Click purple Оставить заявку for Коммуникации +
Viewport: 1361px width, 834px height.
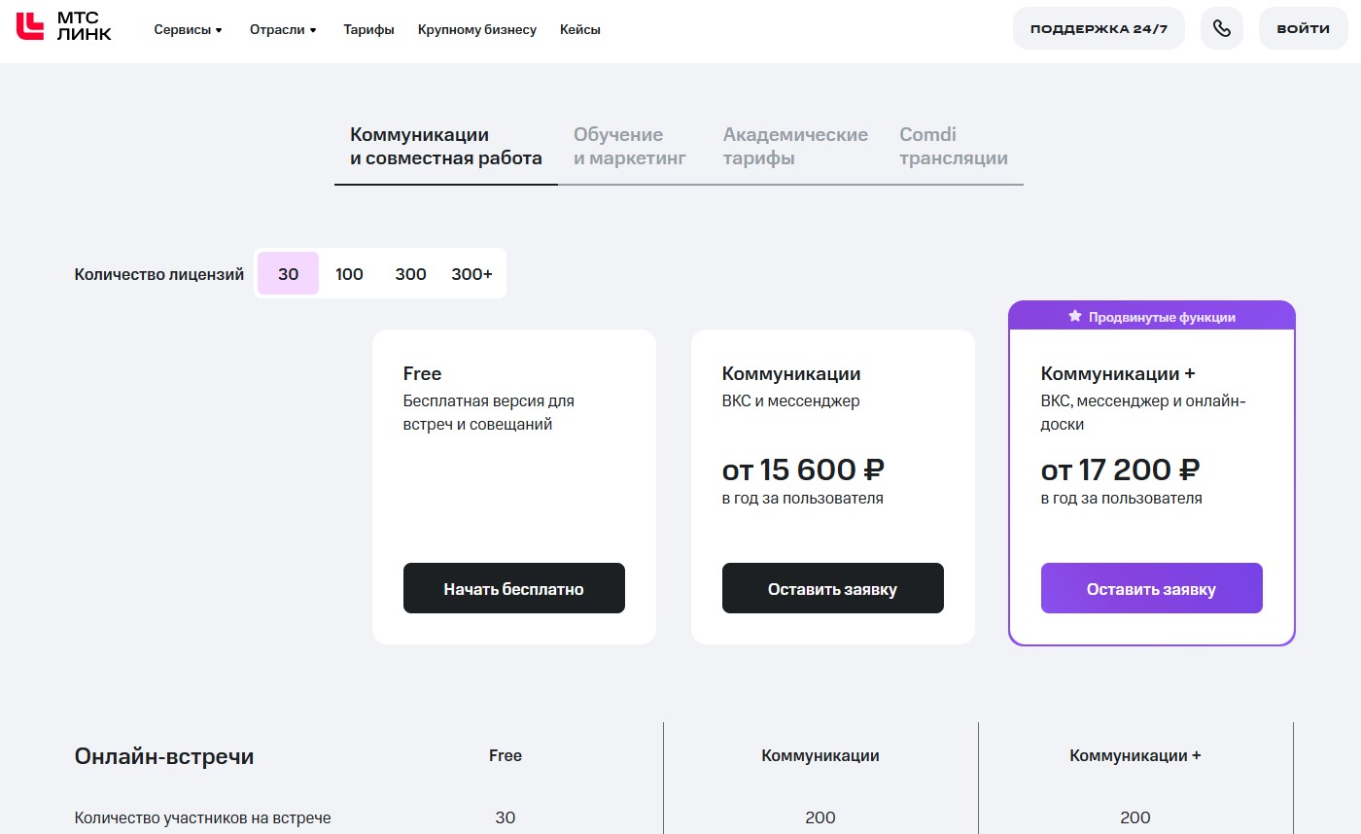[1151, 588]
